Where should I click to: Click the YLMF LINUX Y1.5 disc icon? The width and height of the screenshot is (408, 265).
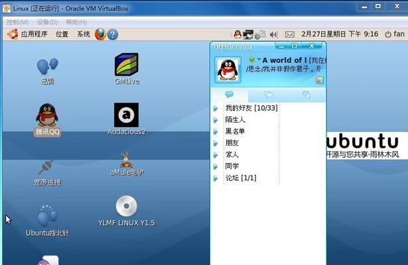[x=126, y=207]
